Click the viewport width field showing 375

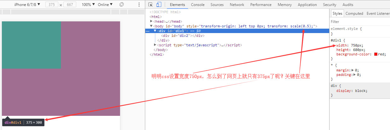click(x=52, y=5)
